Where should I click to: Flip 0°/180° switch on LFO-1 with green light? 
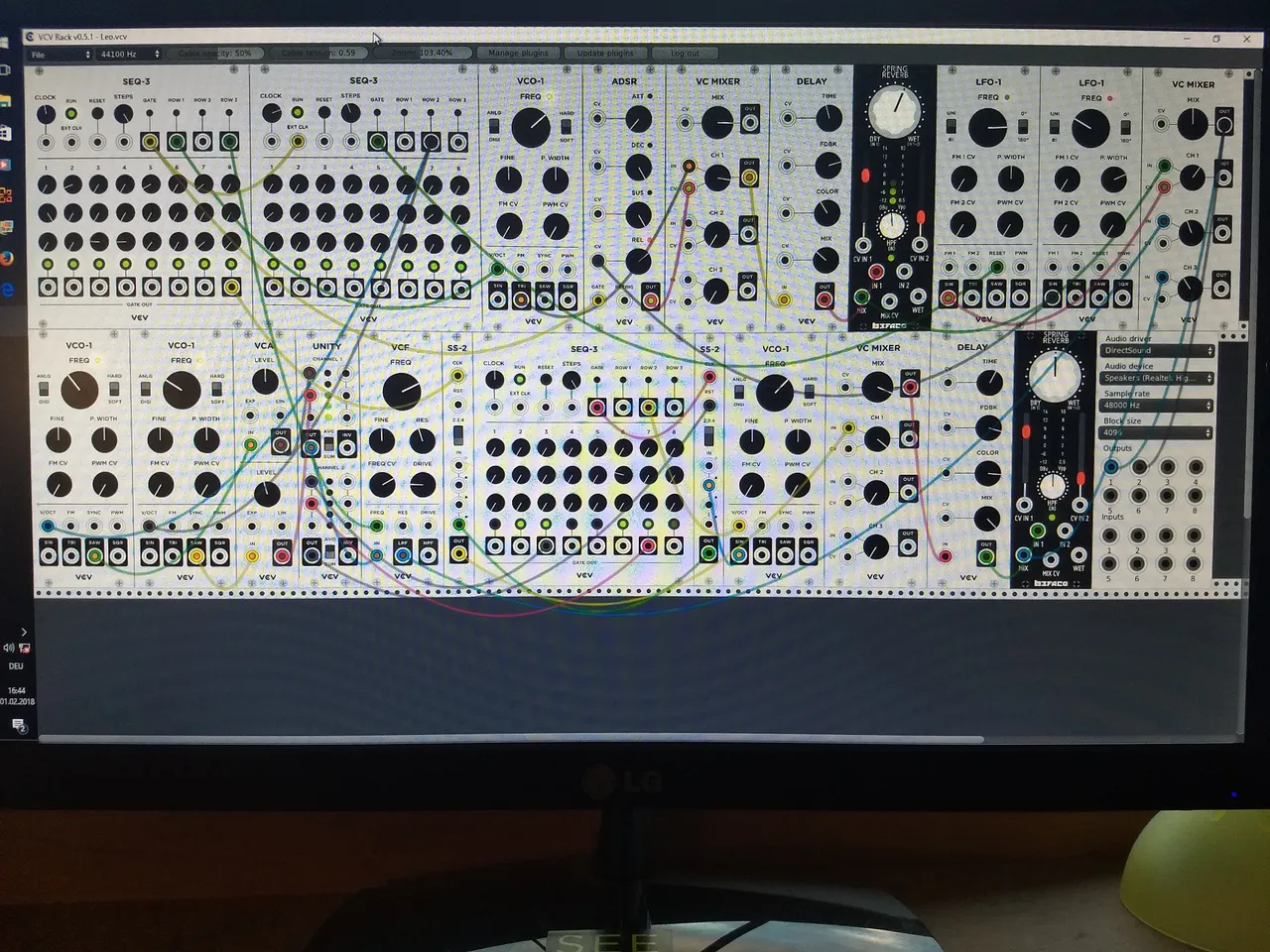tap(1023, 127)
